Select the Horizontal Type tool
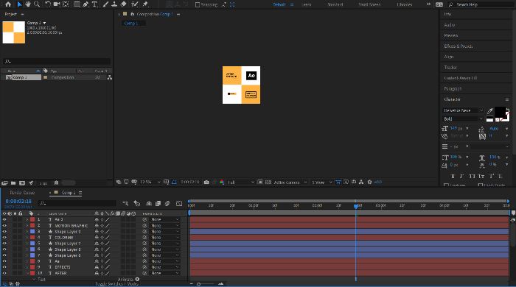516x287 pixels. click(95, 4)
